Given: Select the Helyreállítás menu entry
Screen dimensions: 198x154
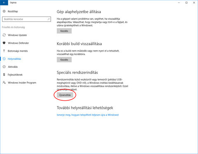Looking at the screenshot, I should [x=14, y=59].
